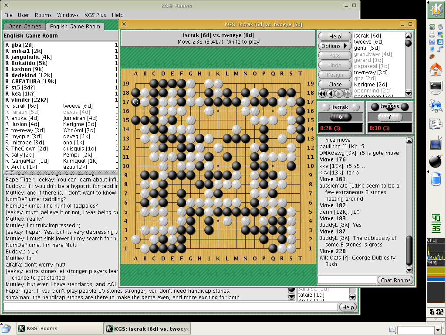Step back one move in the game
The width and height of the screenshot is (446, 335).
pos(331,93)
